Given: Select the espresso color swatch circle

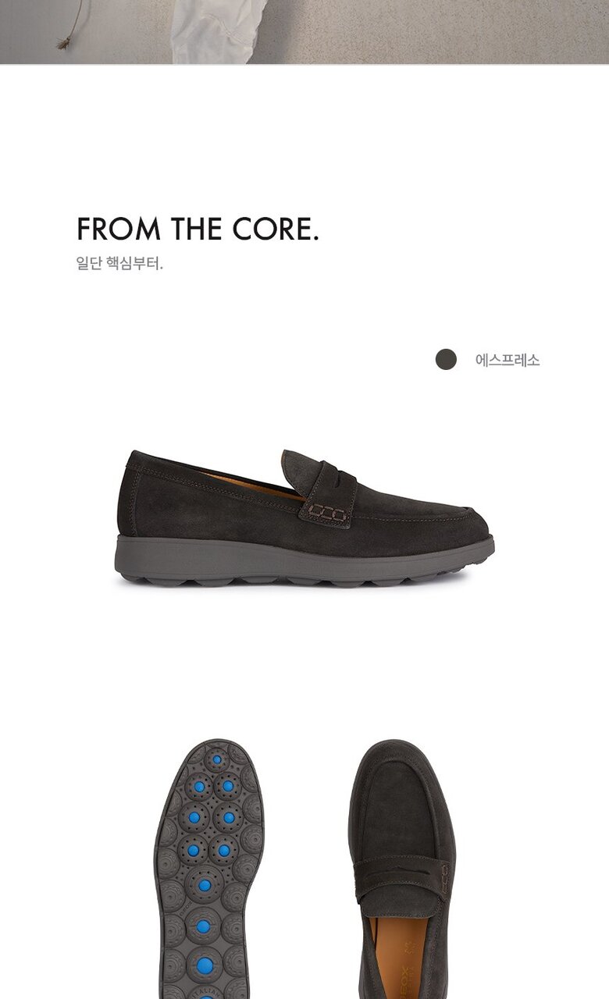Looking at the screenshot, I should pyautogui.click(x=446, y=360).
